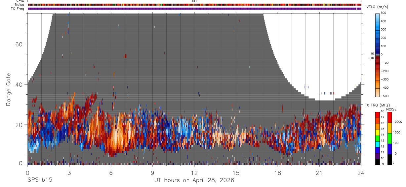
Task: Click the purple TX Freq strip above the plot
Action: click(194, 9)
